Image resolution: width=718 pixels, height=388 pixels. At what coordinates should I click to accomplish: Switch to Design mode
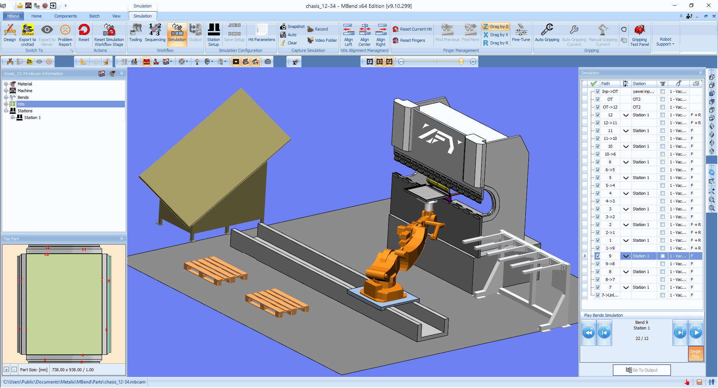[9, 34]
